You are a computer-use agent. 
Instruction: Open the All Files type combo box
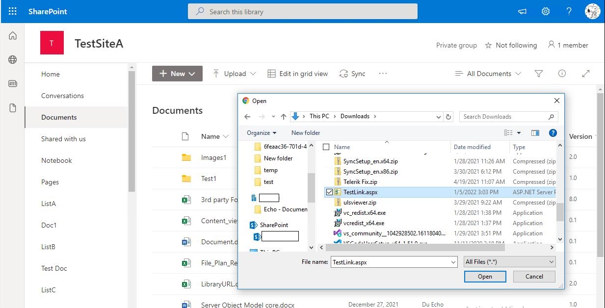click(510, 262)
